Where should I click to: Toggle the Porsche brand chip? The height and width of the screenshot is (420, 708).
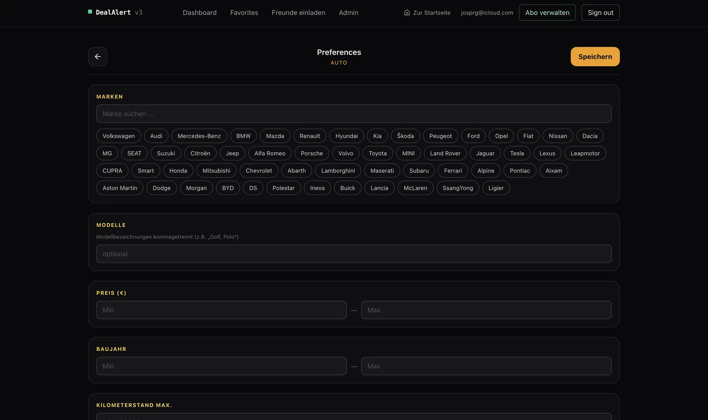click(x=312, y=153)
